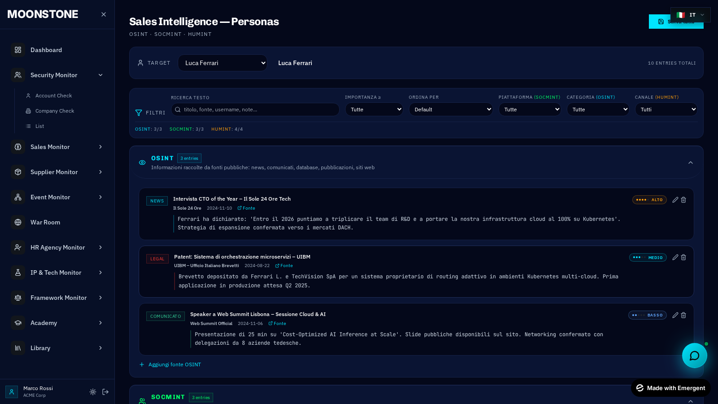718x404 pixels.
Task: Open the Ordina Per Default dropdown
Action: pos(451,110)
